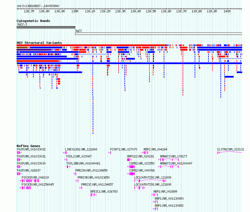
Task: Click the NMNAT3 NM_178177 gene glyph
Action: click(x=169, y=160)
